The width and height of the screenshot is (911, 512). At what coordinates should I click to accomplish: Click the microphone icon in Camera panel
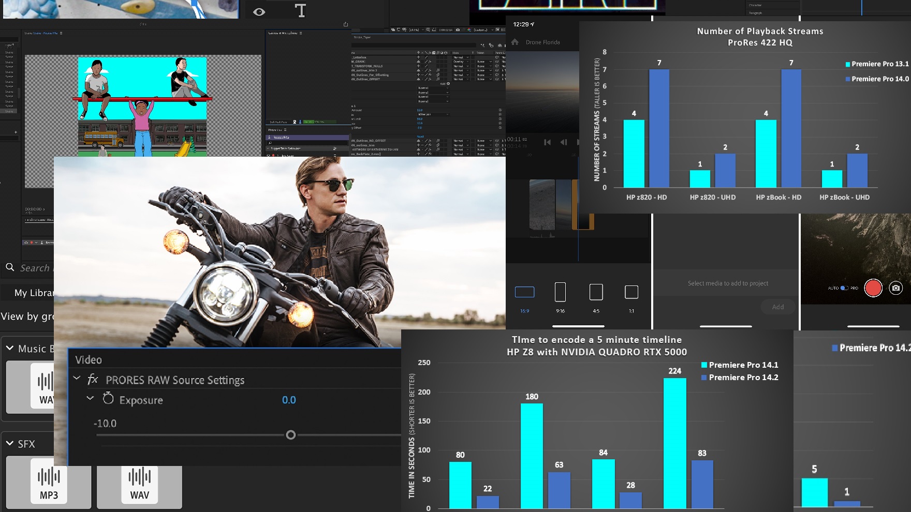(300, 122)
